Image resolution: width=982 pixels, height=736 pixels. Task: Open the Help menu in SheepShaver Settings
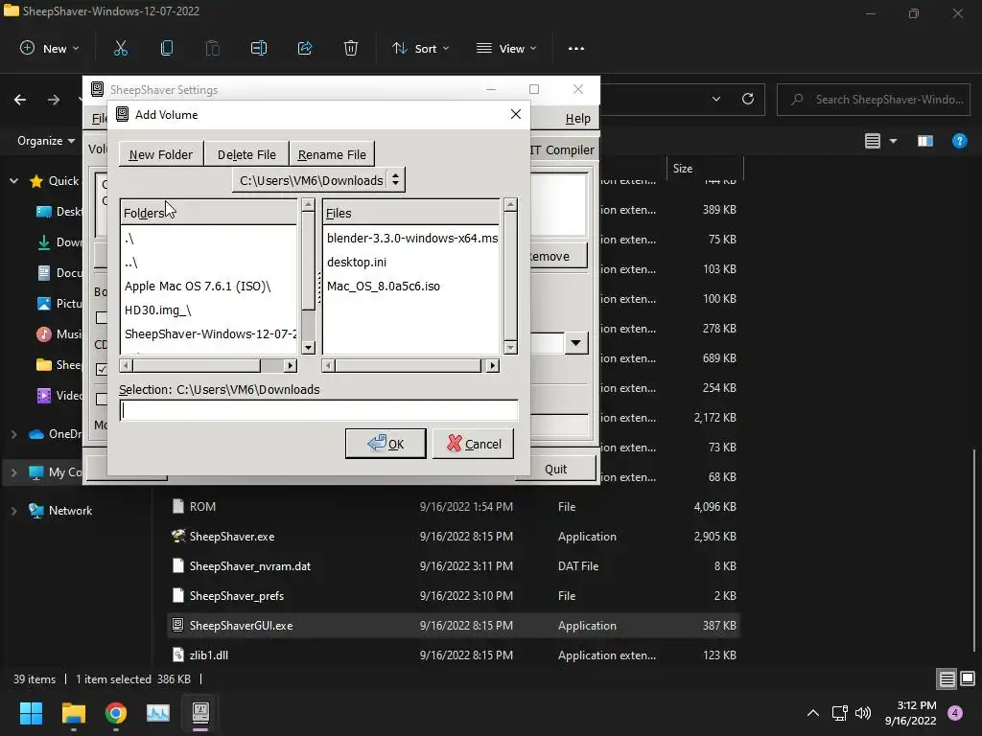(577, 118)
